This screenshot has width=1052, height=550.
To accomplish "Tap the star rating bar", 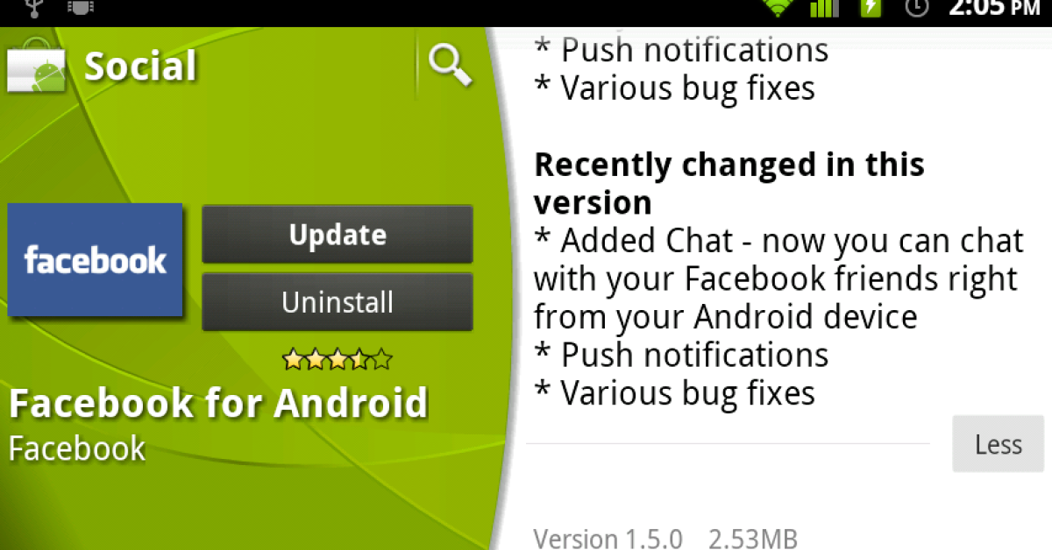I will [338, 359].
